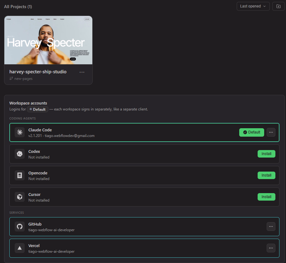Click the SERVICES section label
Screen dimensions: 286x263
pos(17,213)
